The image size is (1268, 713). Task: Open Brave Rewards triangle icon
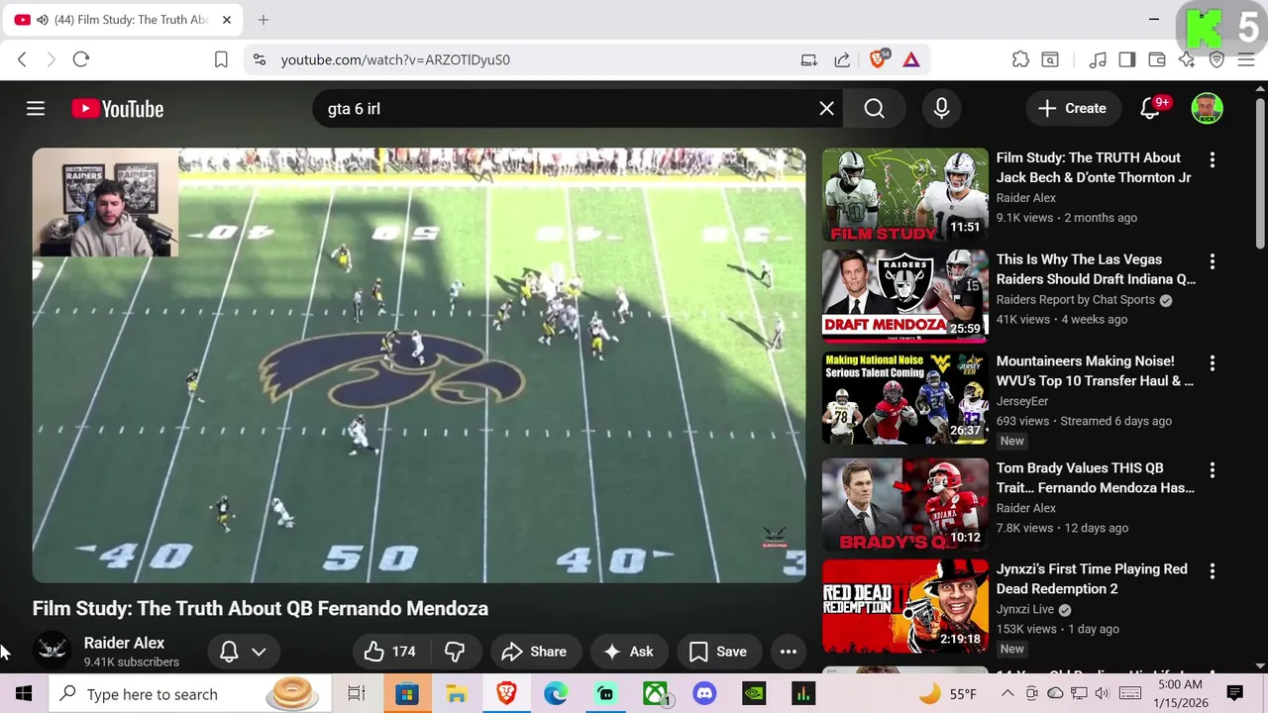tap(911, 59)
